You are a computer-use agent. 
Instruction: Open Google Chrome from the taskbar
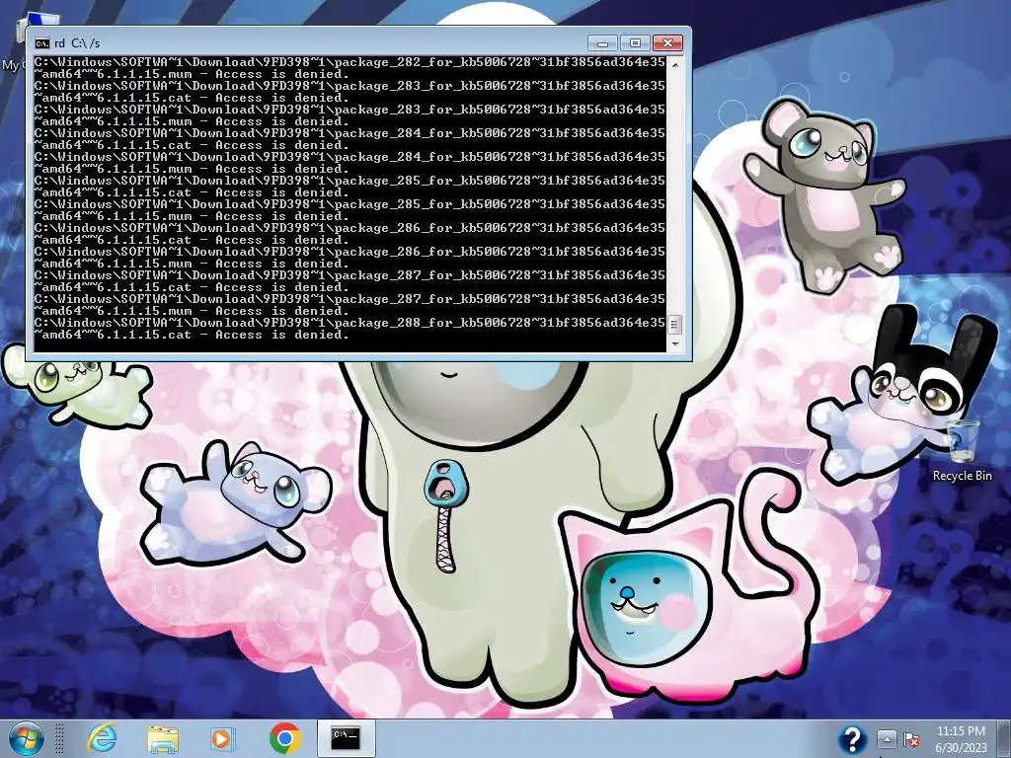click(x=285, y=738)
